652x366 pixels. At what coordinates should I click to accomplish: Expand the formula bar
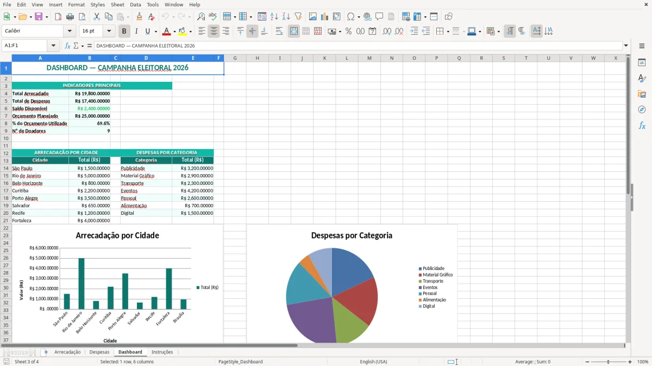626,46
